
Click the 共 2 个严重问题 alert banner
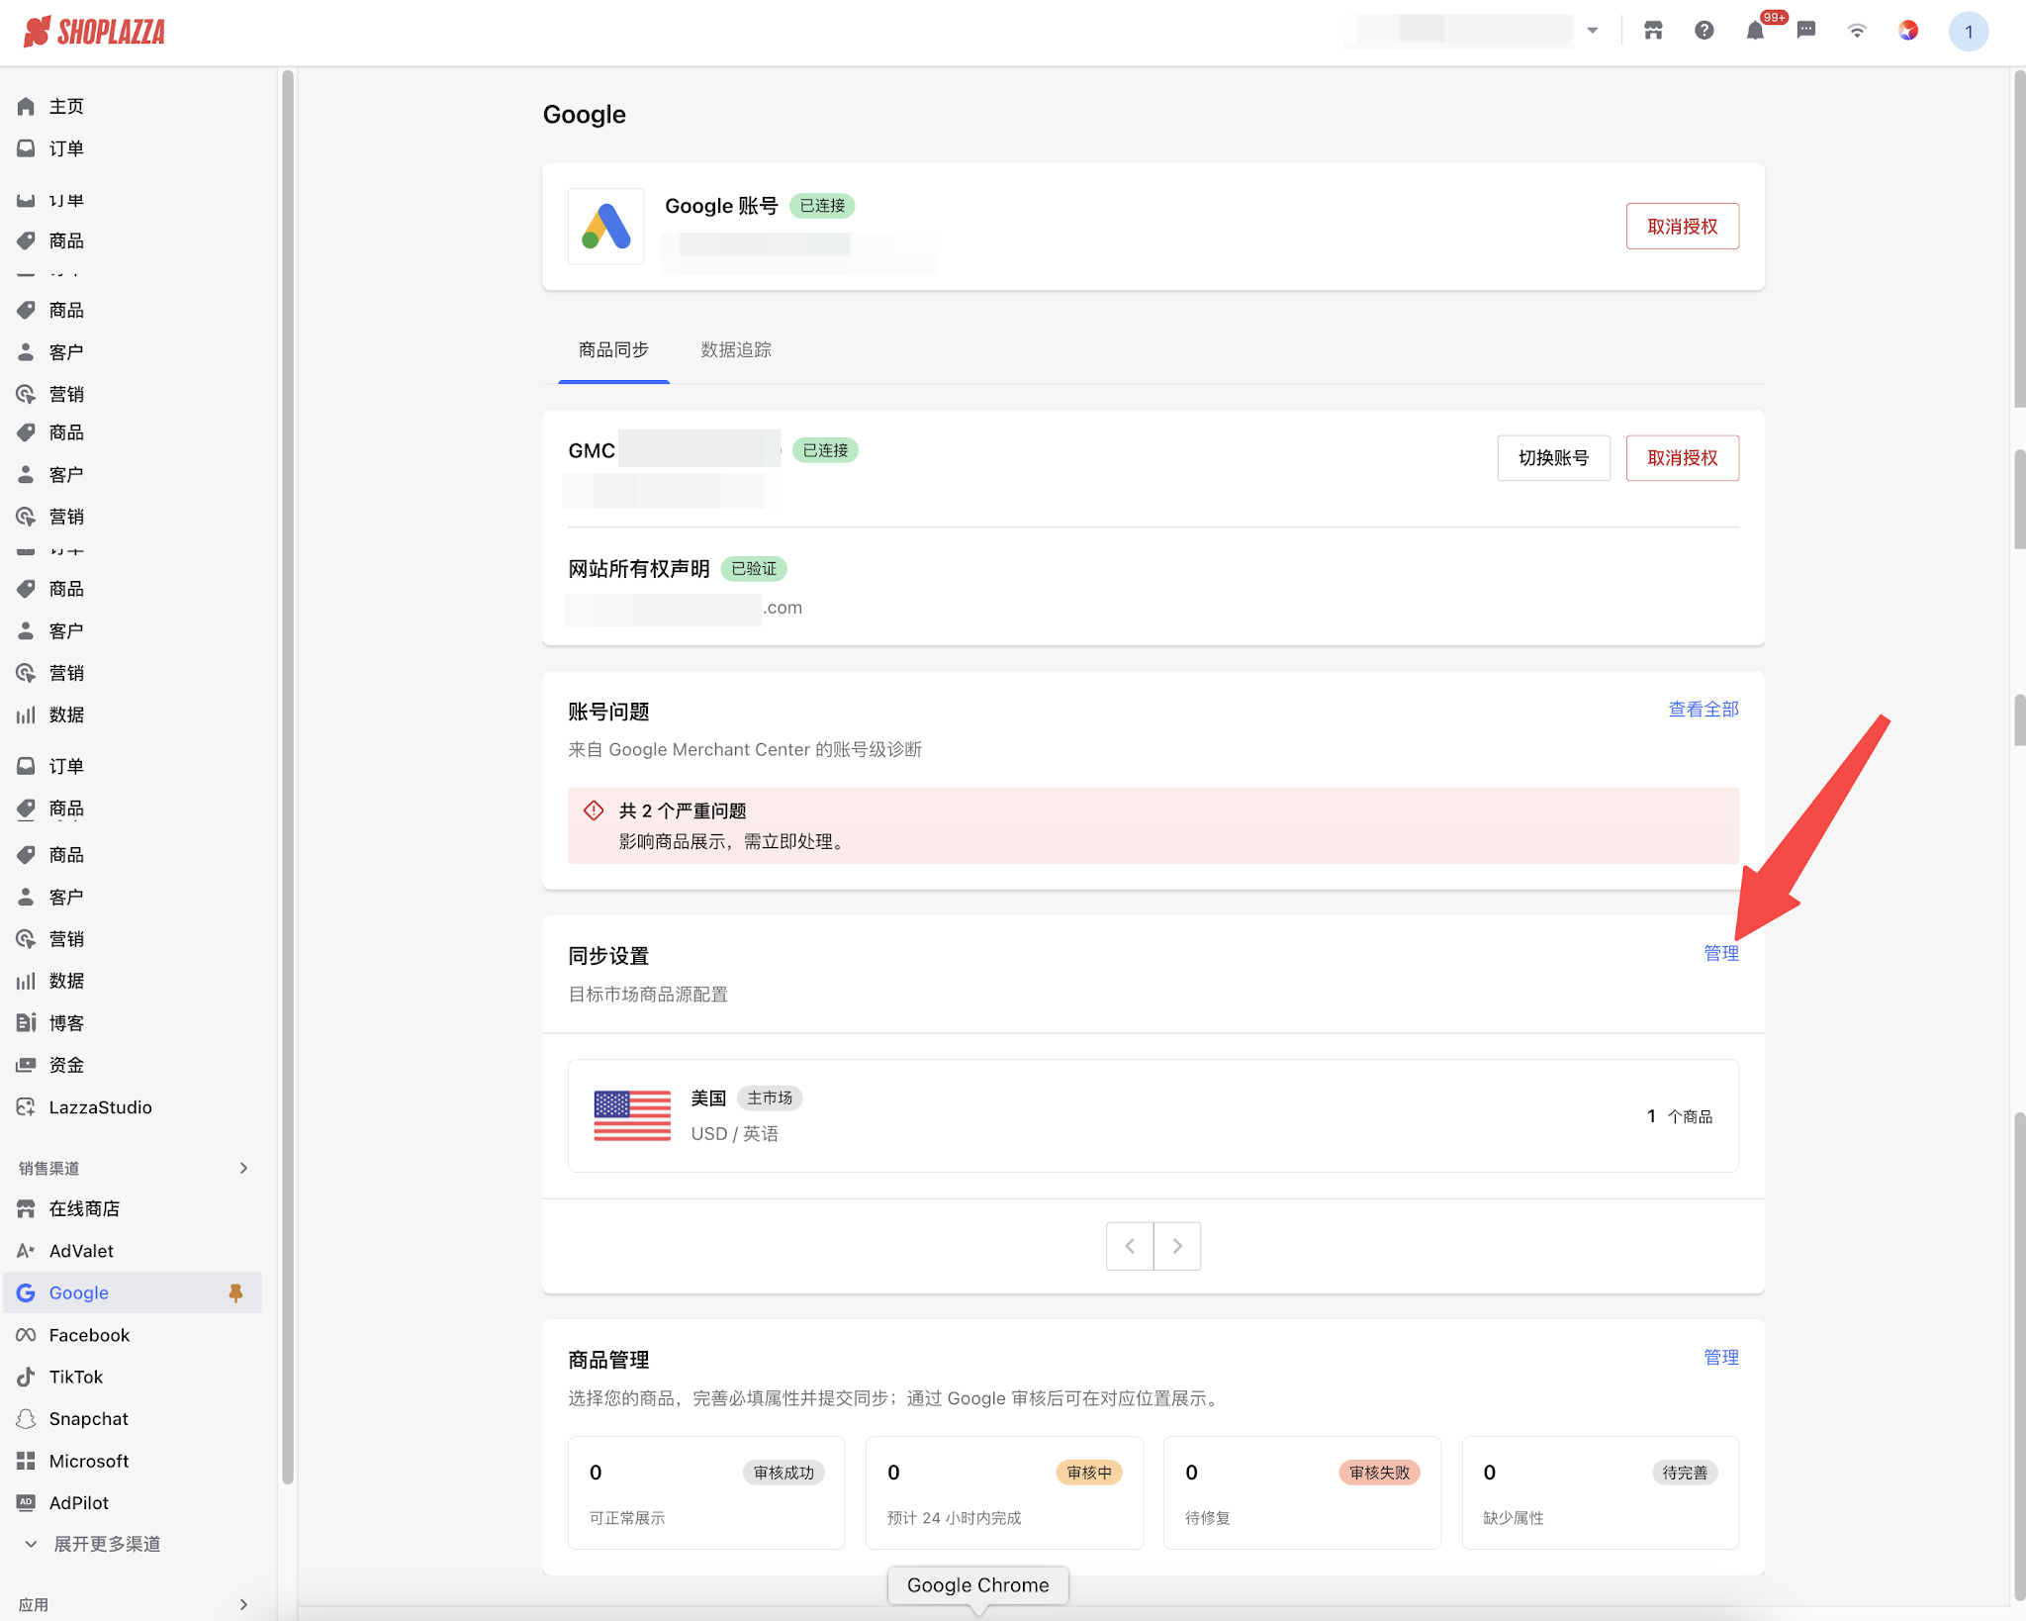(x=1152, y=825)
